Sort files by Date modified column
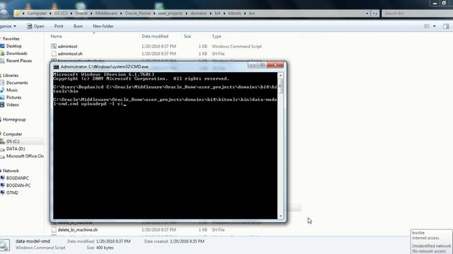Image resolution: width=453 pixels, height=254 pixels. (155, 36)
